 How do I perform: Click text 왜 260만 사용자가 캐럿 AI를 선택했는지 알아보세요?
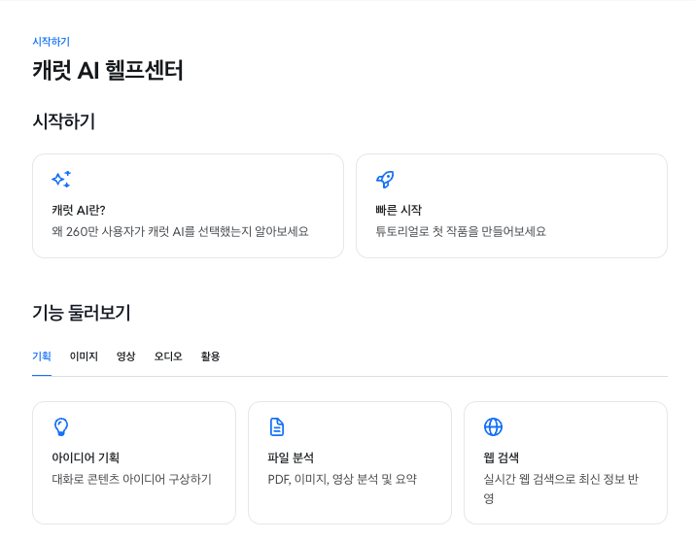(x=180, y=231)
